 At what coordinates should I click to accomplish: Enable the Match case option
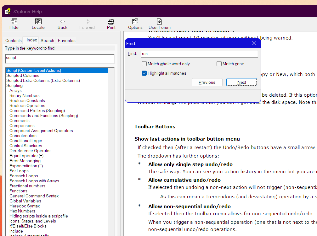click(219, 64)
